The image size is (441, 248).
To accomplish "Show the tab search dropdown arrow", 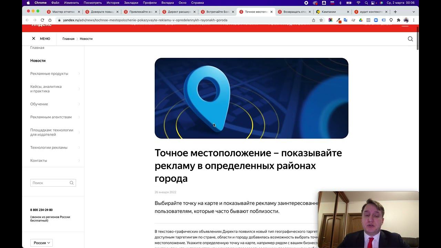I will [x=414, y=12].
